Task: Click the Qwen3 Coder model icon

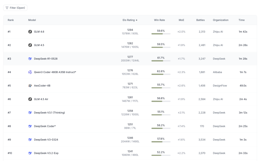Action: 30,72
